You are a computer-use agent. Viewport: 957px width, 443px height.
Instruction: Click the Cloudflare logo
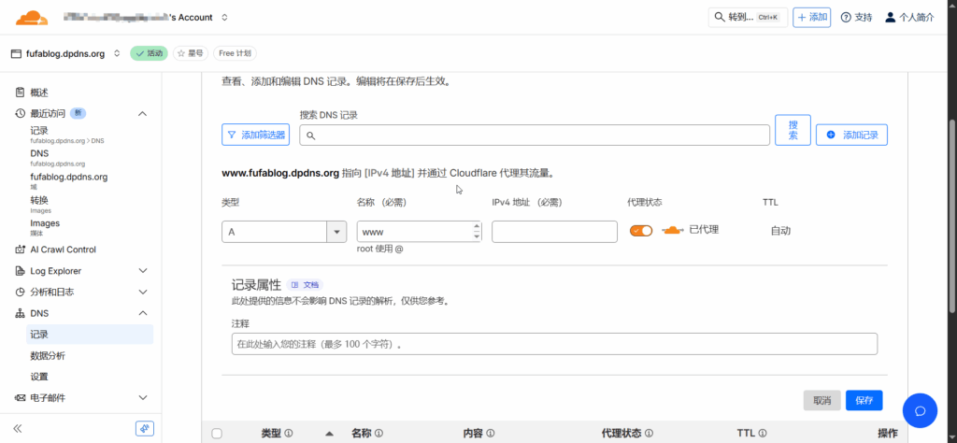pyautogui.click(x=32, y=17)
